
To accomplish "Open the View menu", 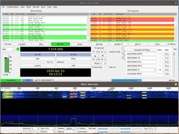I will click(x=22, y=7).
